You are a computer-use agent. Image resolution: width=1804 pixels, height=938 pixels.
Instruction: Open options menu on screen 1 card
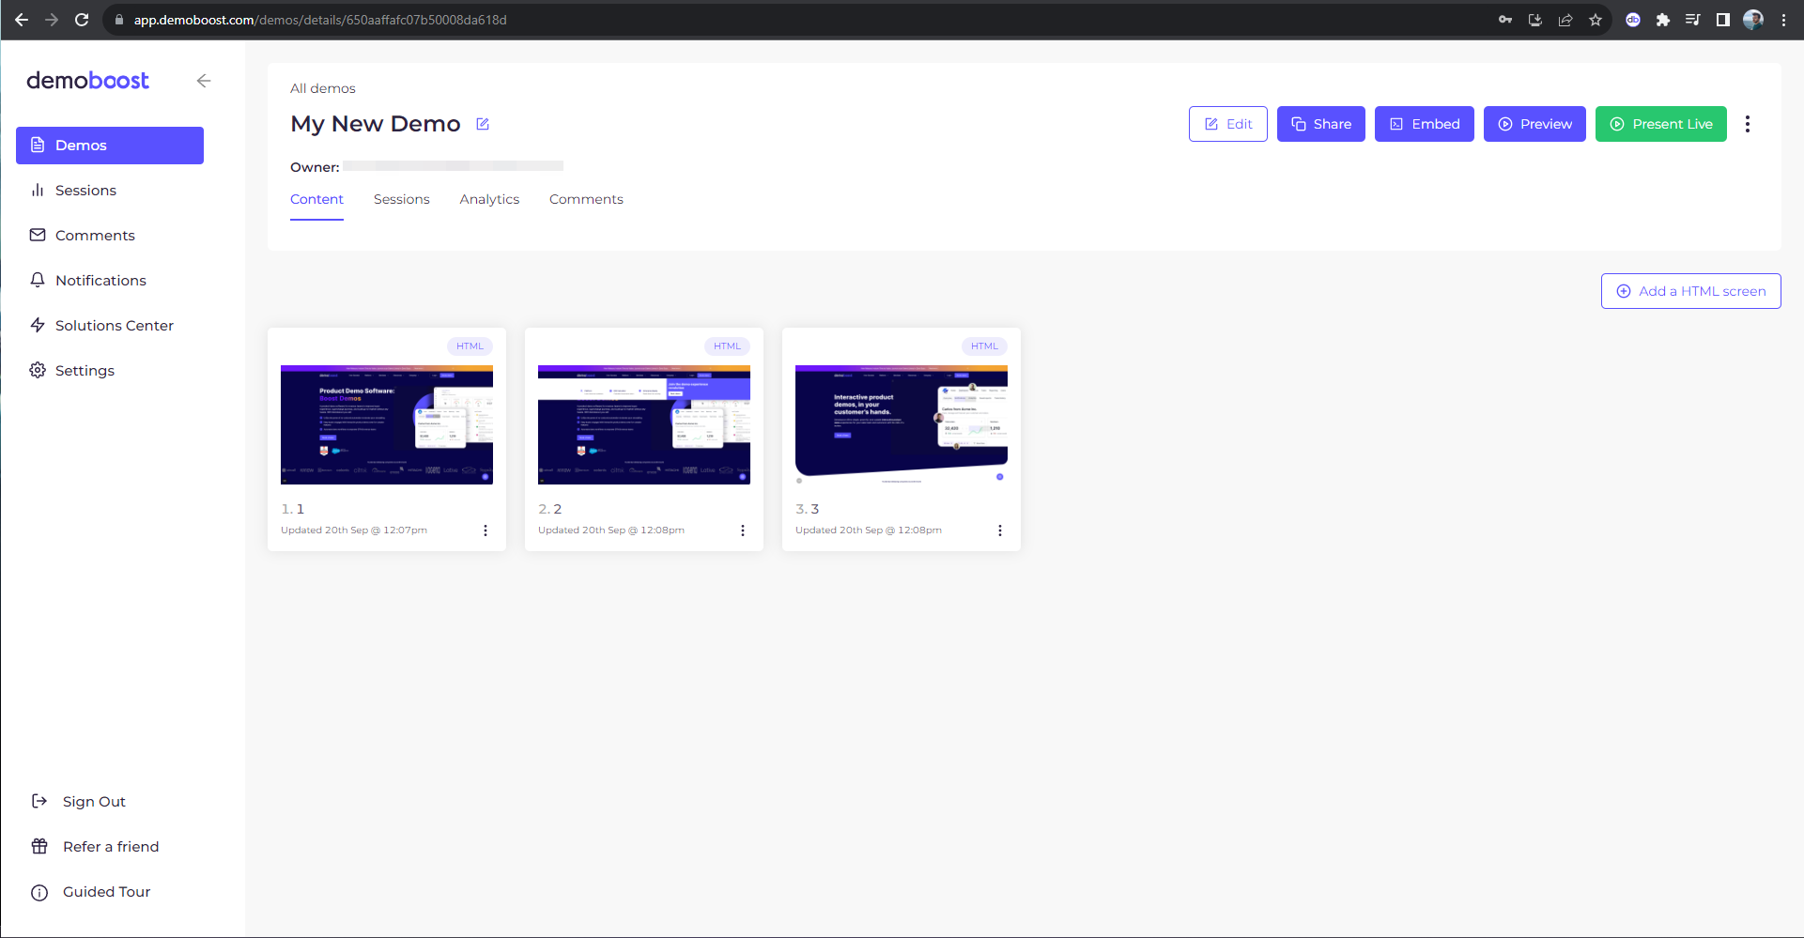click(486, 530)
